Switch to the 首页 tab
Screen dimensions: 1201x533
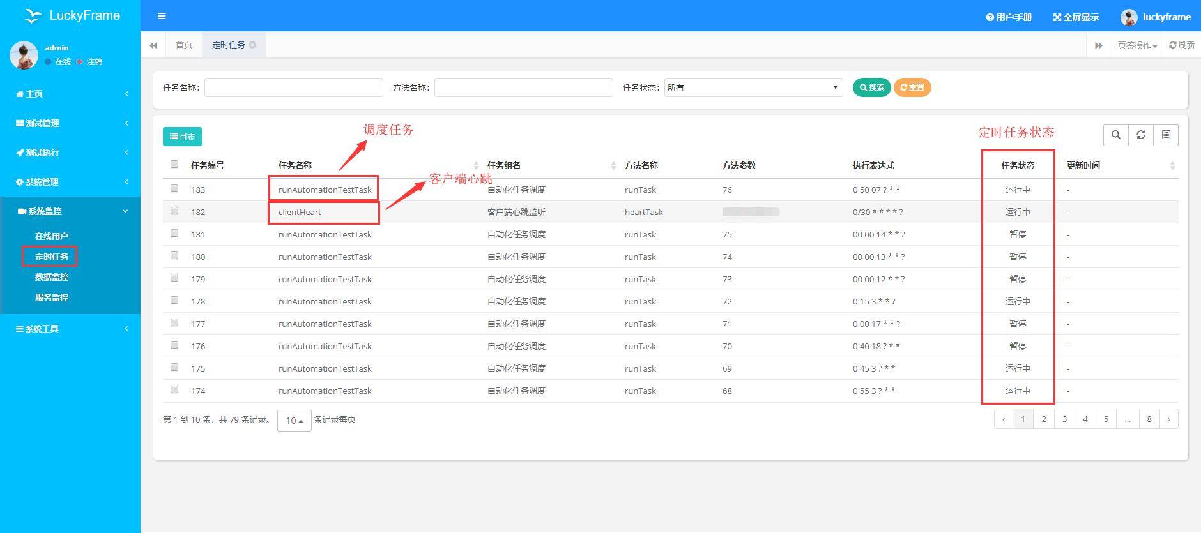point(184,45)
